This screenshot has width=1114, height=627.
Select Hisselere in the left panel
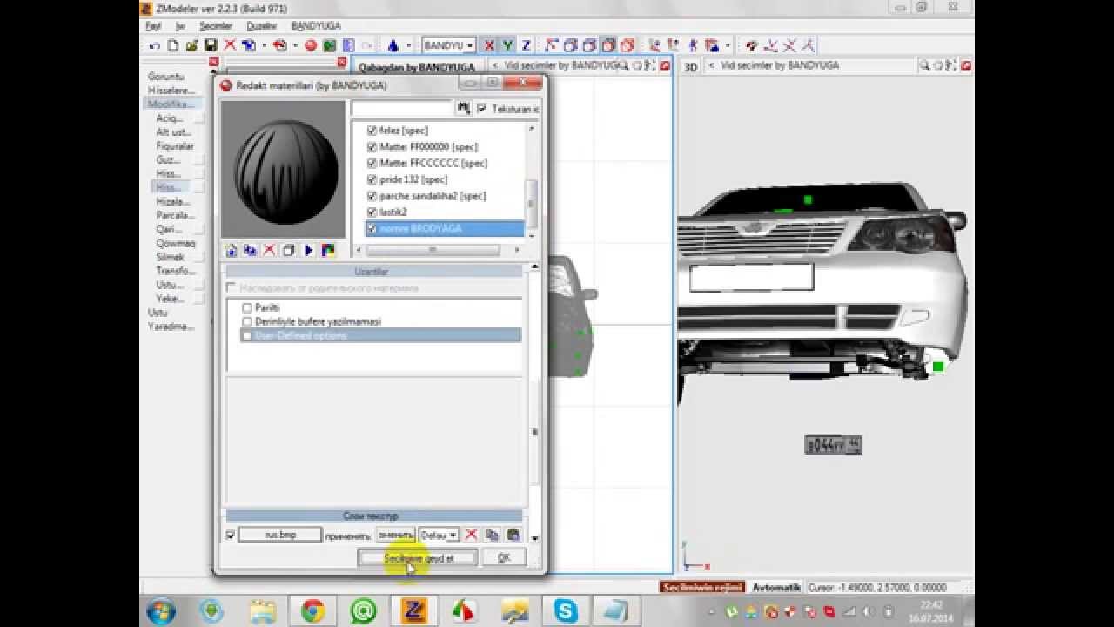(171, 91)
